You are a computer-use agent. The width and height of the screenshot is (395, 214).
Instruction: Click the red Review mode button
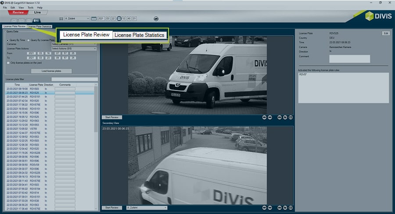(18, 12)
